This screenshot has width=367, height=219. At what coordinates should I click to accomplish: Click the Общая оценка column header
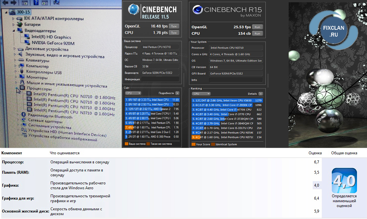point(344,153)
